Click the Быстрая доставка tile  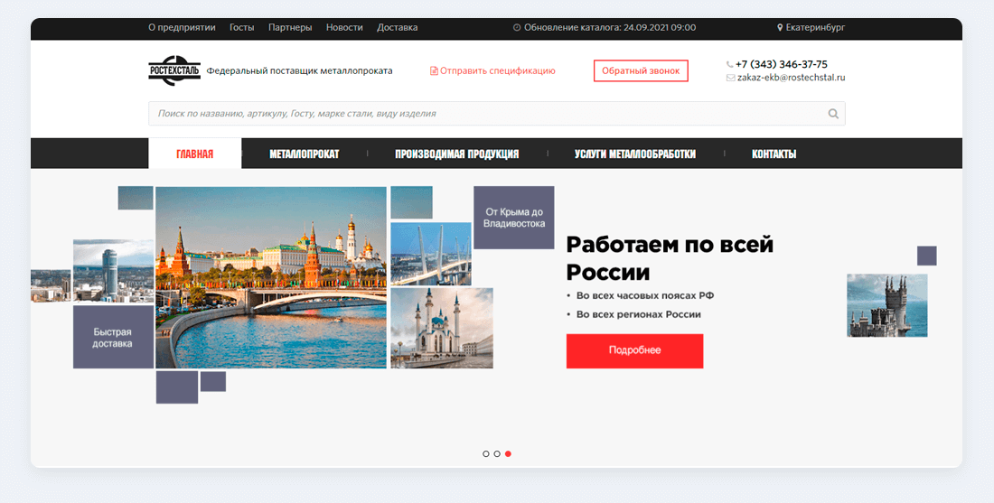114,337
